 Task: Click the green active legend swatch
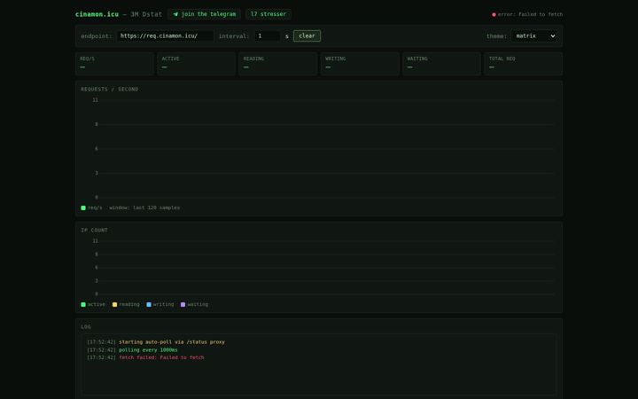click(83, 304)
